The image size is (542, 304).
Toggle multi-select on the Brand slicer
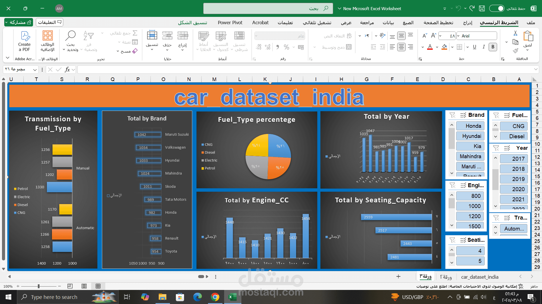coord(463,115)
